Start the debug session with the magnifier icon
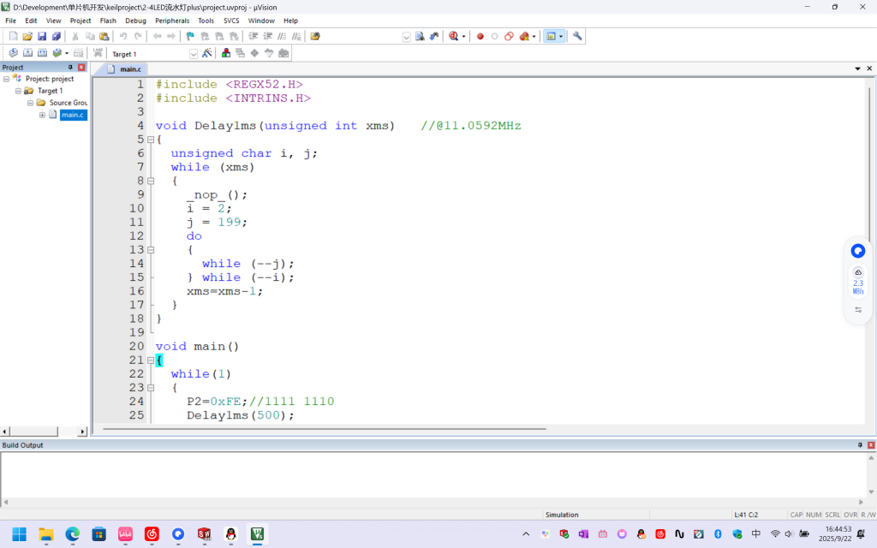877x548 pixels. tap(453, 36)
